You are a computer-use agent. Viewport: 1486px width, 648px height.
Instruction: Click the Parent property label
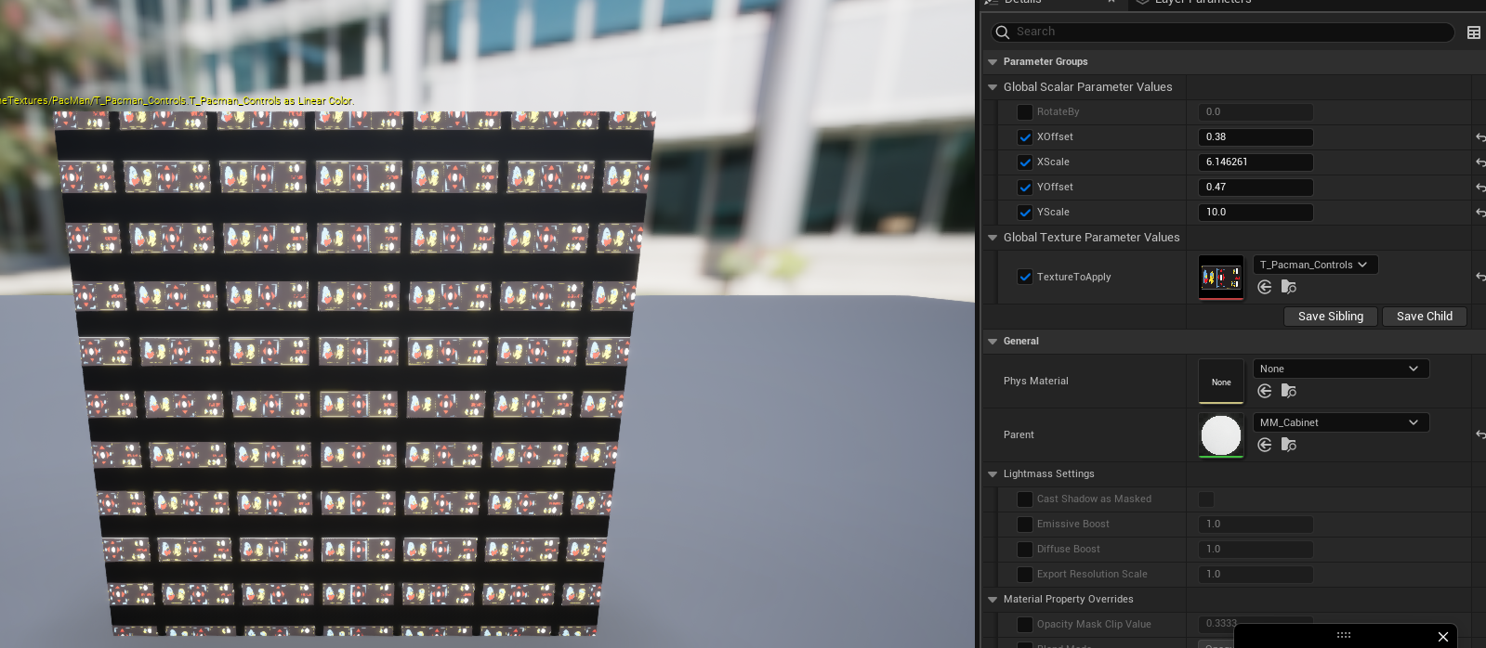pos(1019,435)
